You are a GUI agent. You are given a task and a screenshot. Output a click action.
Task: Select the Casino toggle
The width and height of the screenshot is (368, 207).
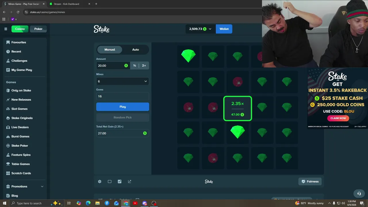pyautogui.click(x=20, y=29)
